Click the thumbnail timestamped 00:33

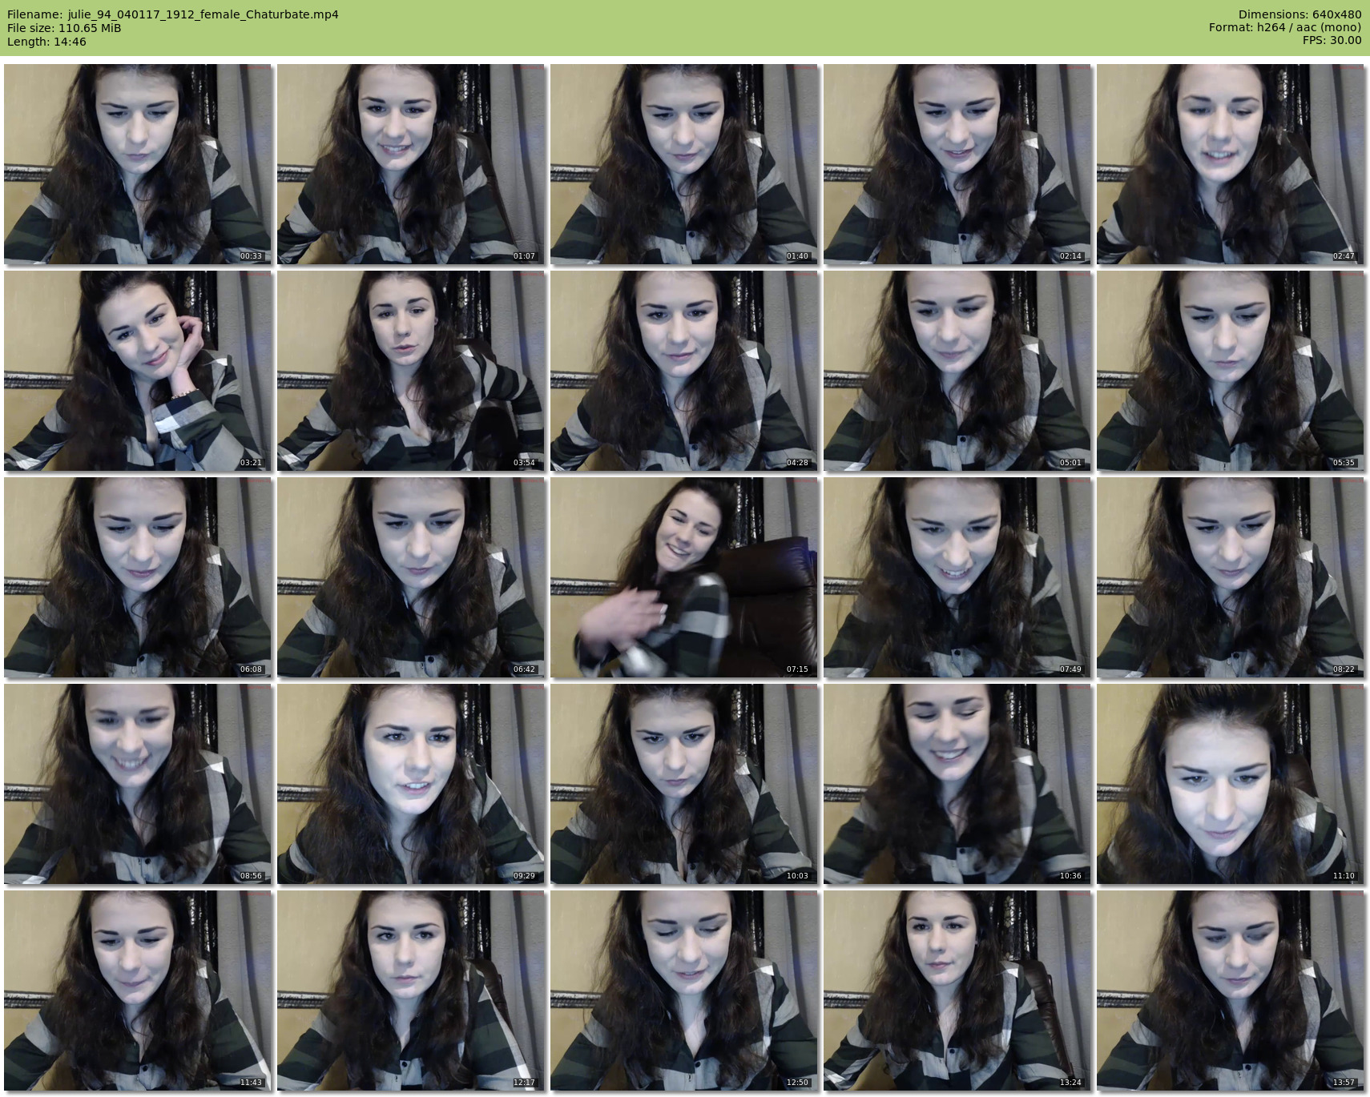point(137,164)
